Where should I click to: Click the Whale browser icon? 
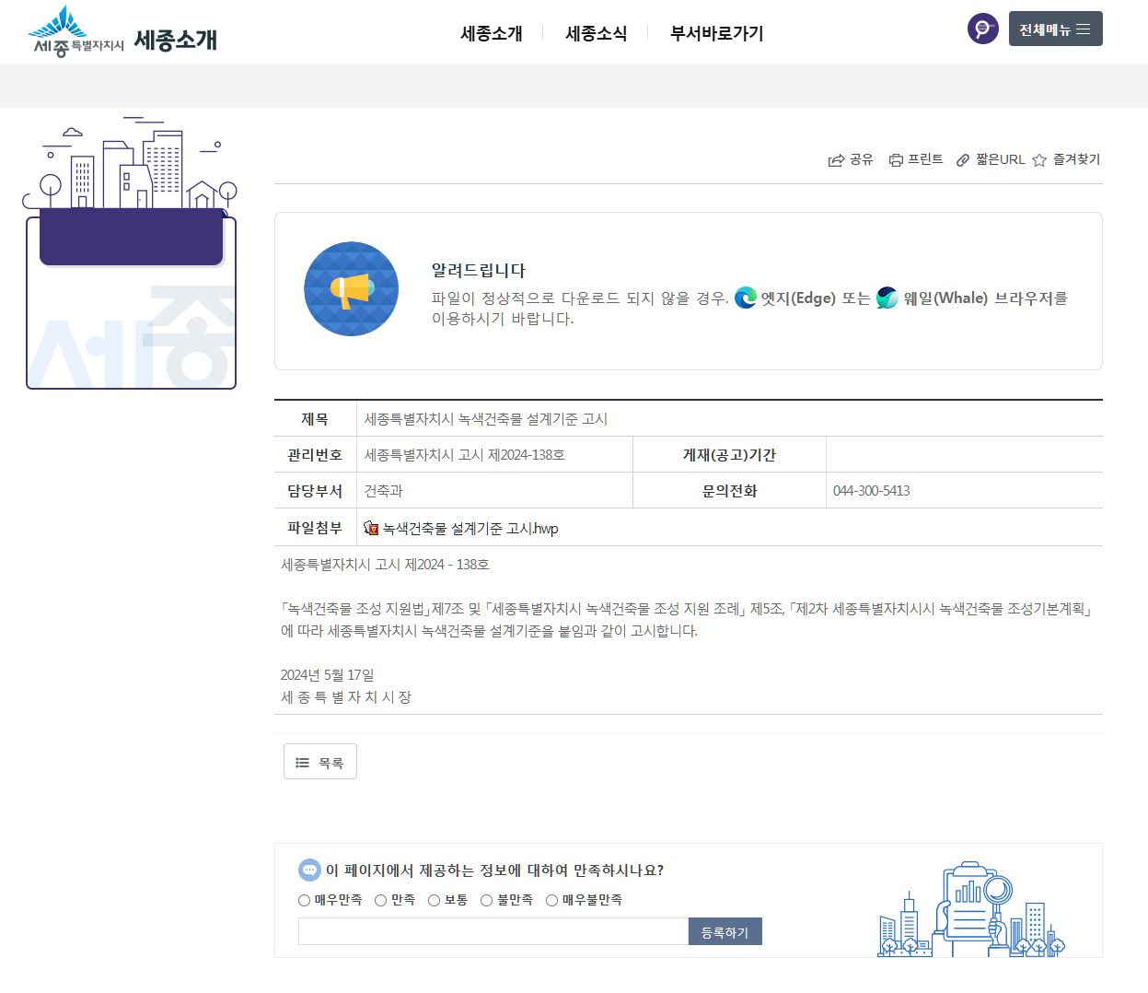pos(887,298)
